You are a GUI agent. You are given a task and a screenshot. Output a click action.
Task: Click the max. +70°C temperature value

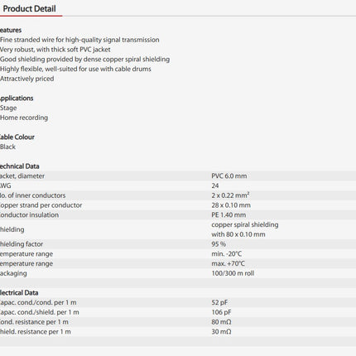[x=228, y=263]
